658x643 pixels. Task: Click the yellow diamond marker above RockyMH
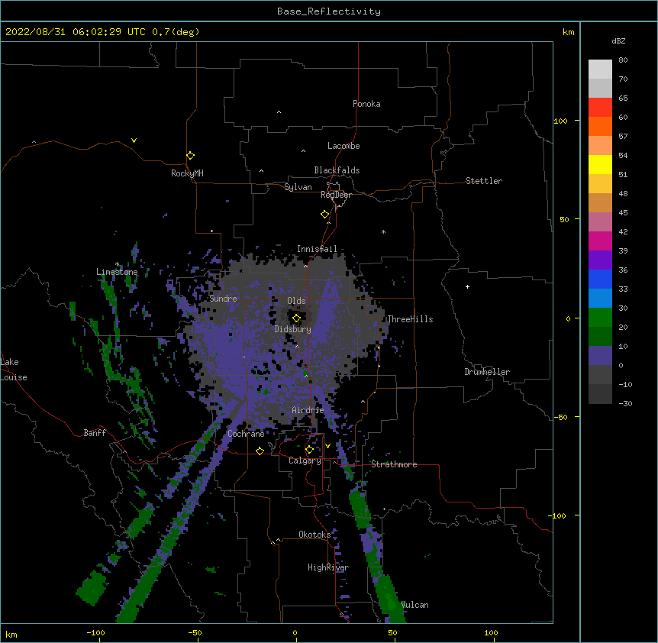point(190,156)
